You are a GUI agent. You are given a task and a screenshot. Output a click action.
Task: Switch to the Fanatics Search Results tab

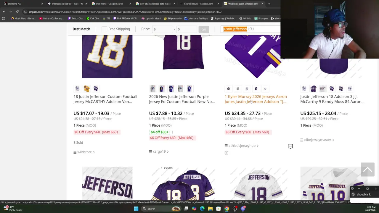click(198, 4)
